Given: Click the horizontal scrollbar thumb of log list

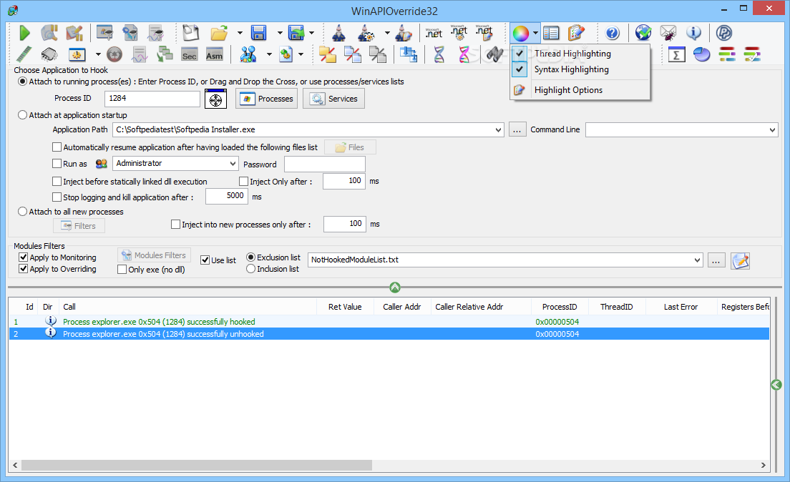Looking at the screenshot, I should [x=197, y=465].
